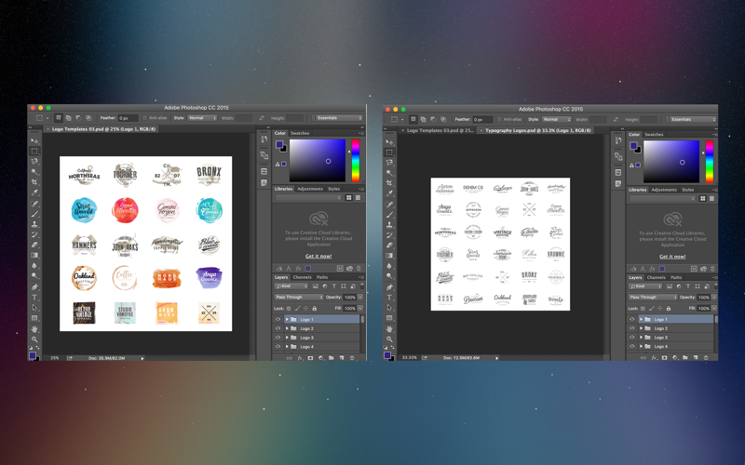Open Opacity slider arrow in right Layers panel

[x=714, y=297]
